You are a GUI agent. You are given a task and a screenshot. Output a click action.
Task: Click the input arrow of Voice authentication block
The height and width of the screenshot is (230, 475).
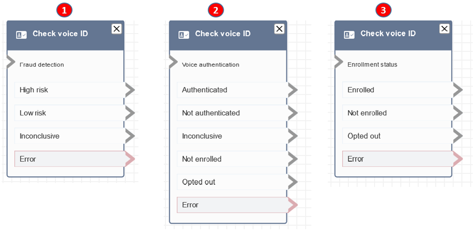(173, 62)
